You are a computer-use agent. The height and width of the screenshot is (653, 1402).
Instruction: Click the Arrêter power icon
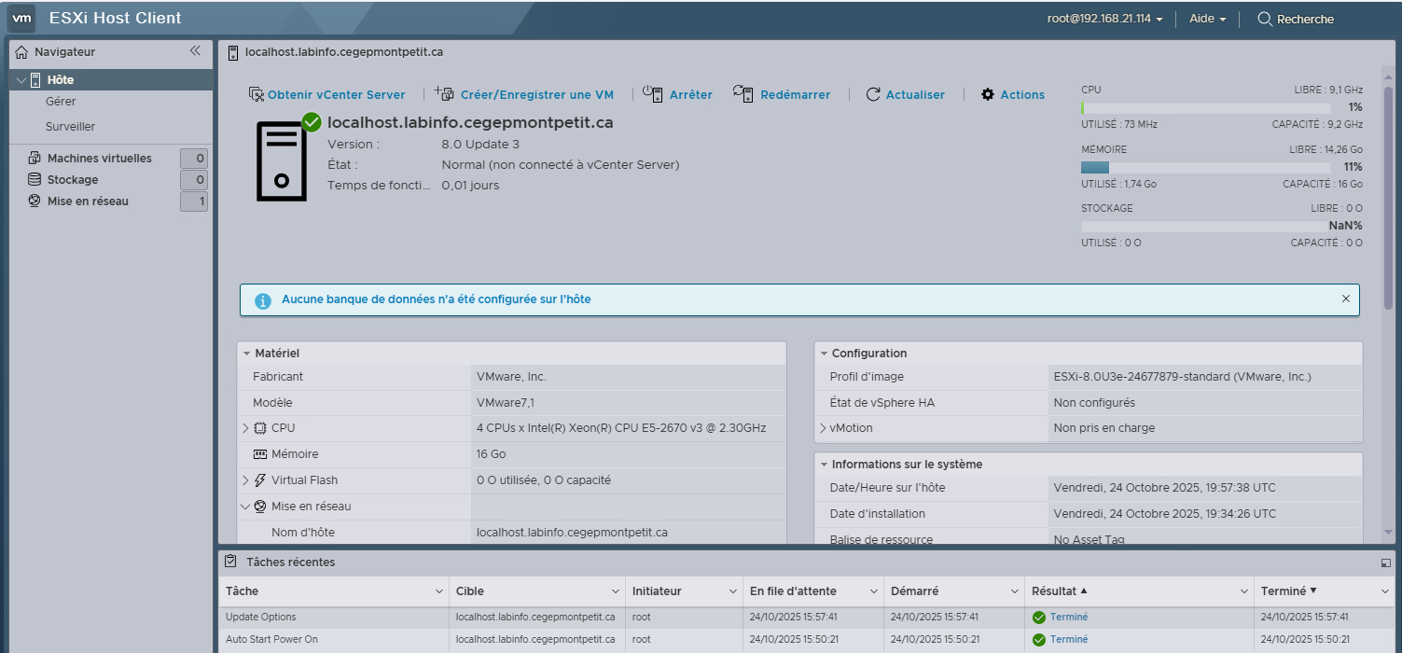click(x=653, y=93)
